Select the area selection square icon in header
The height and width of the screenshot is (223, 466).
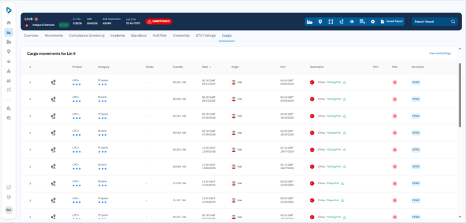click(x=331, y=22)
